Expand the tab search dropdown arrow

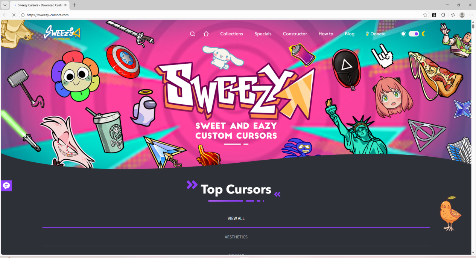pyautogui.click(x=5, y=5)
